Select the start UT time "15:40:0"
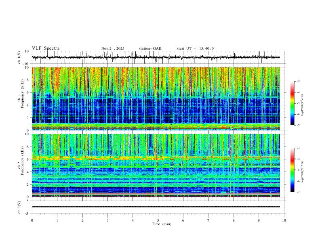This screenshot has height=247, width=320. coord(206,48)
